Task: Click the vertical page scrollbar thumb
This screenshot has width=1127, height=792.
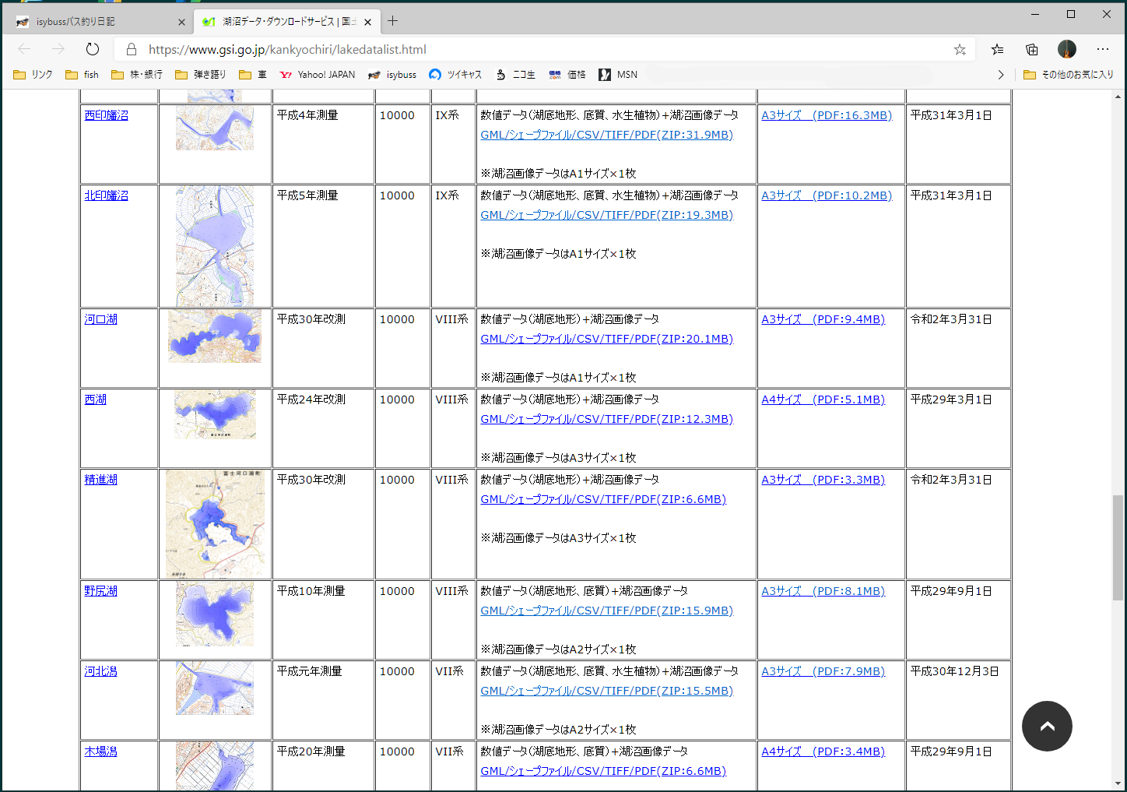Action: pos(1118,547)
